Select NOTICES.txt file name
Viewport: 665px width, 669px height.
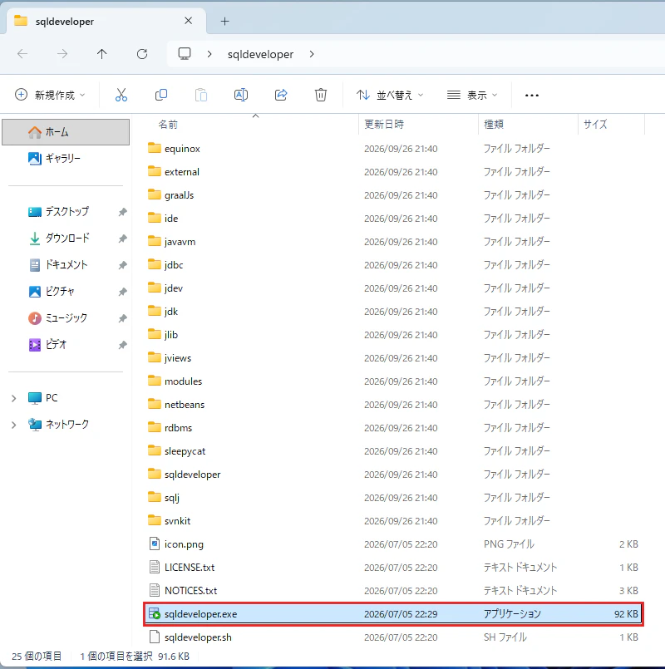pyautogui.click(x=191, y=591)
